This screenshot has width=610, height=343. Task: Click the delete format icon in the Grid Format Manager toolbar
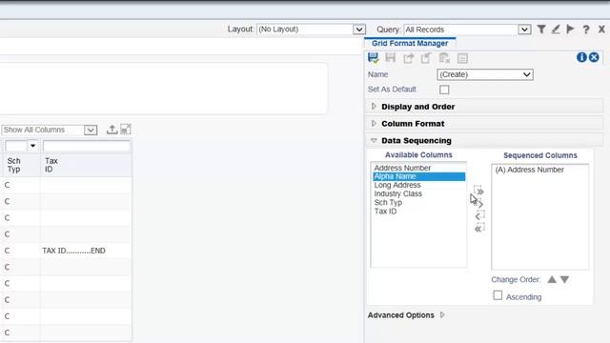click(444, 58)
